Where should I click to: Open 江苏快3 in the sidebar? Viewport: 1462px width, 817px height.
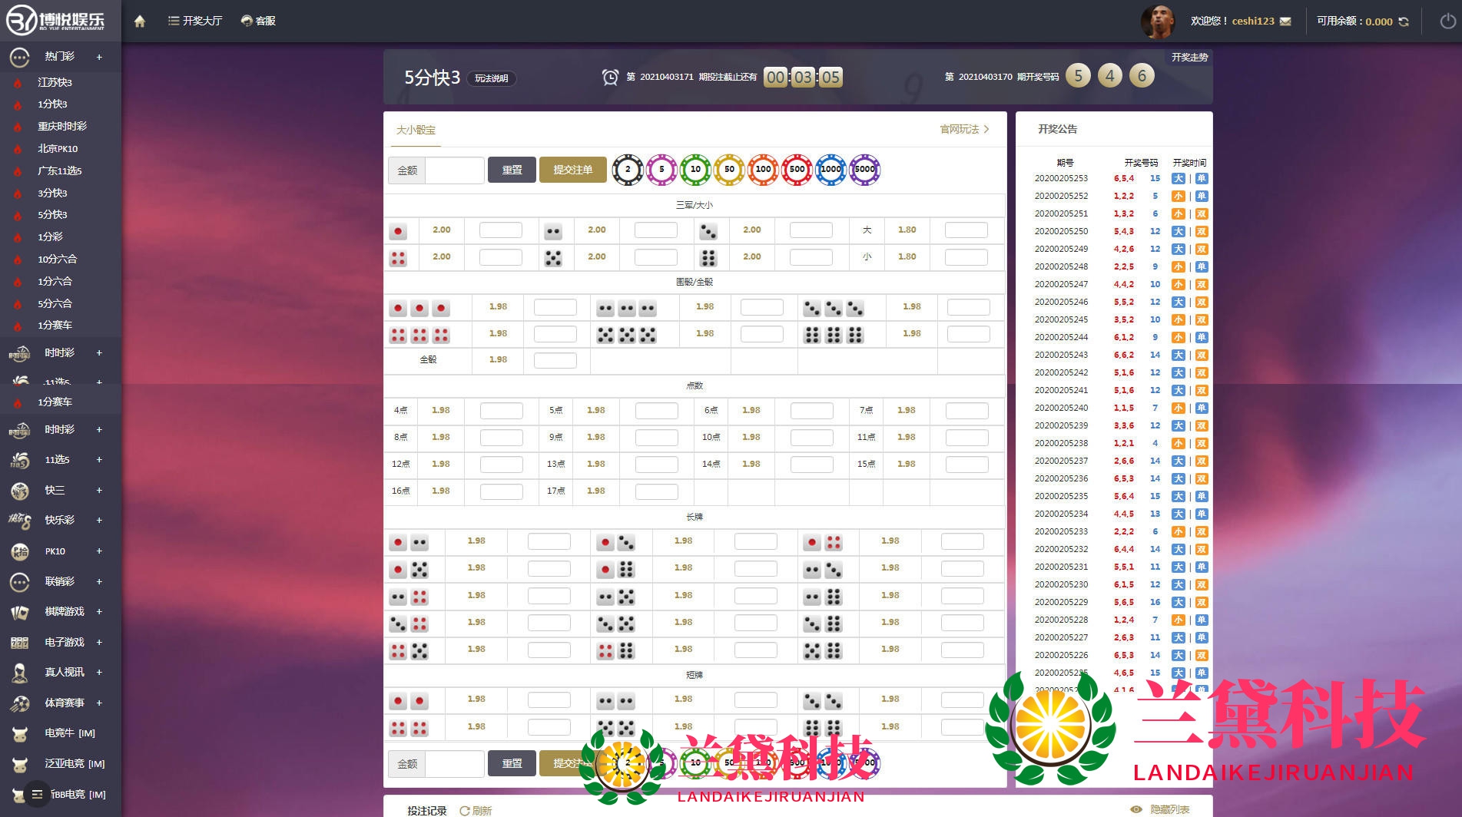click(55, 82)
